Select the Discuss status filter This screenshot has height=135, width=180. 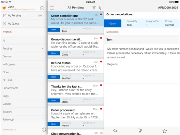coord(24,56)
